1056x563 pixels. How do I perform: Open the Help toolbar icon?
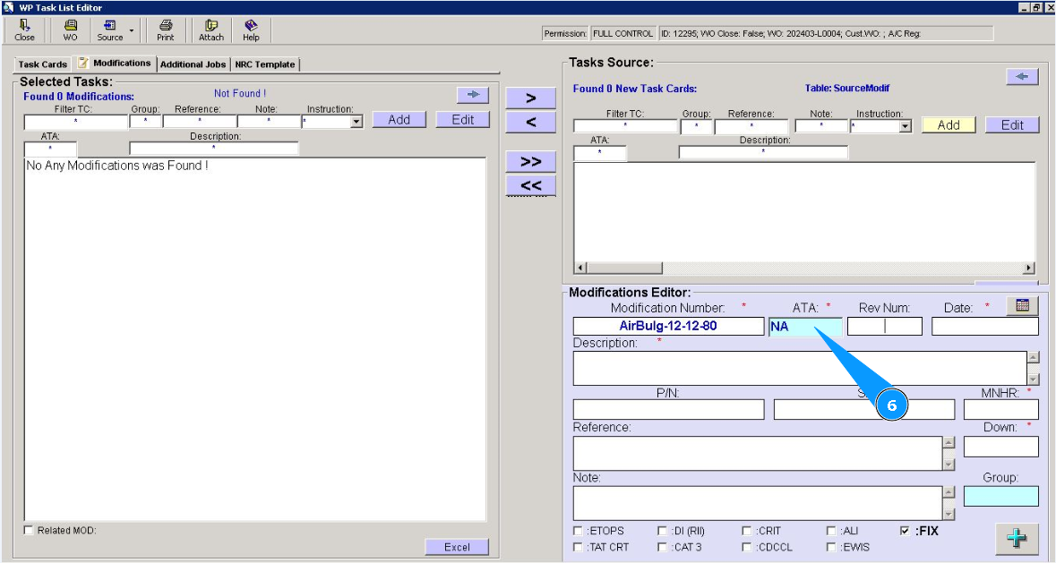(251, 30)
